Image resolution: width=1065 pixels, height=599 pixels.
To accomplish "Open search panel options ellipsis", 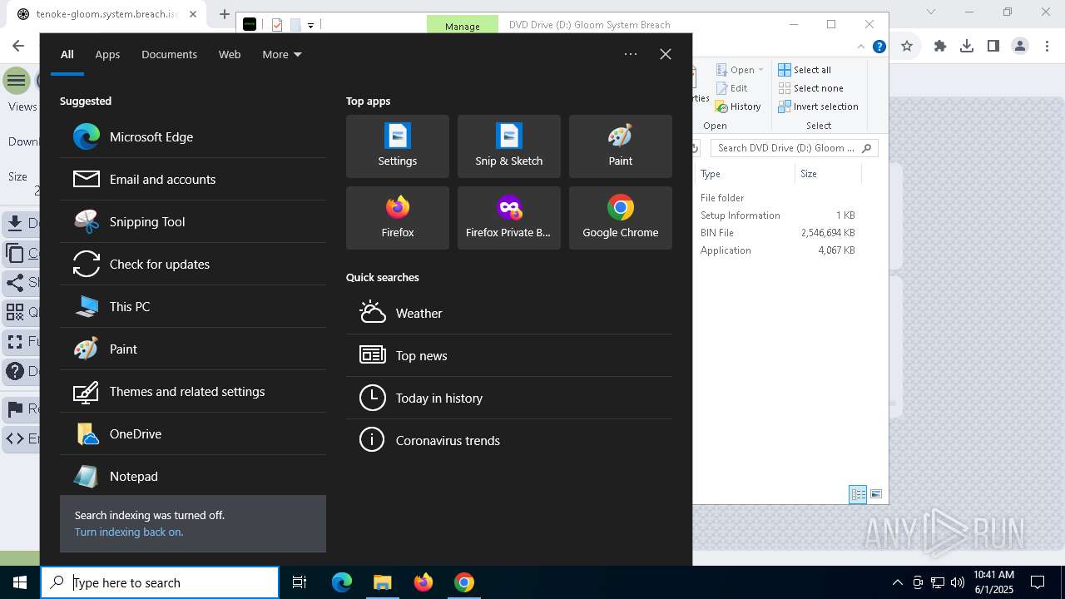I will (631, 54).
